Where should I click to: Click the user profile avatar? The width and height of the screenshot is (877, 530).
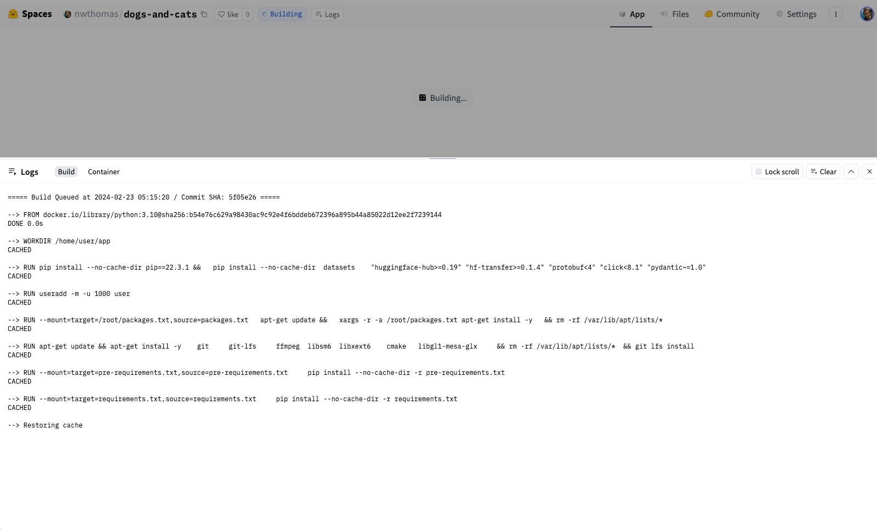click(x=867, y=14)
